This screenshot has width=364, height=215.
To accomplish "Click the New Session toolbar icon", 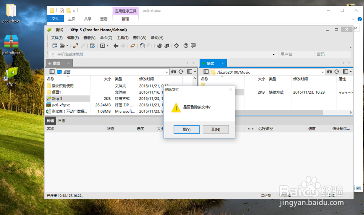I will (x=55, y=46).
